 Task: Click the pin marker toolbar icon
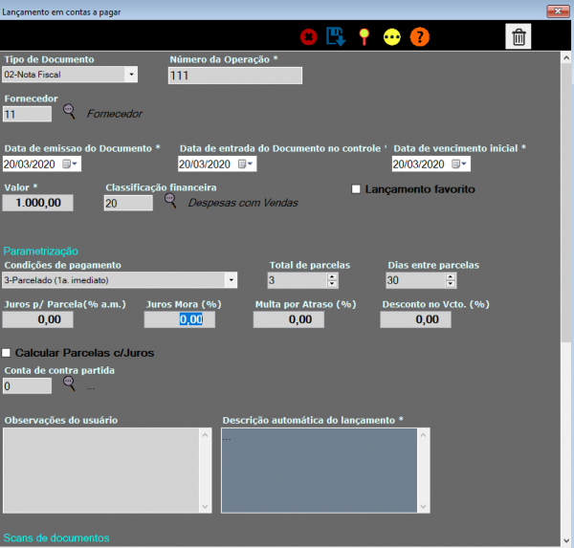[x=364, y=37]
